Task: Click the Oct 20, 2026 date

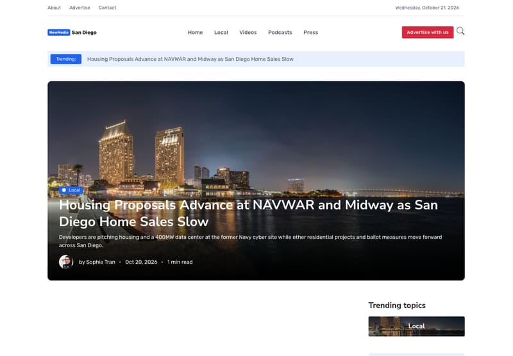Action: click(x=141, y=262)
